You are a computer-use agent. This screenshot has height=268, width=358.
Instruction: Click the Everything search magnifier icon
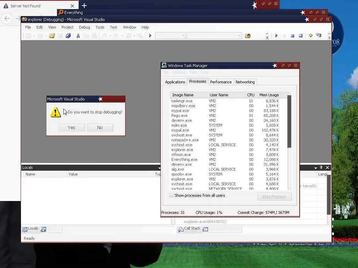tap(61, 12)
